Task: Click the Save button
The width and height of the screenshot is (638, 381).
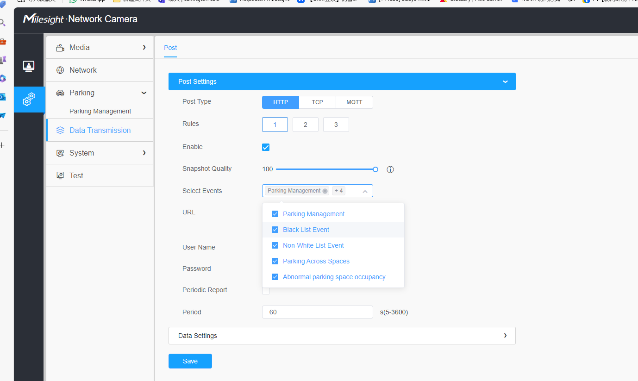Action: pos(190,361)
